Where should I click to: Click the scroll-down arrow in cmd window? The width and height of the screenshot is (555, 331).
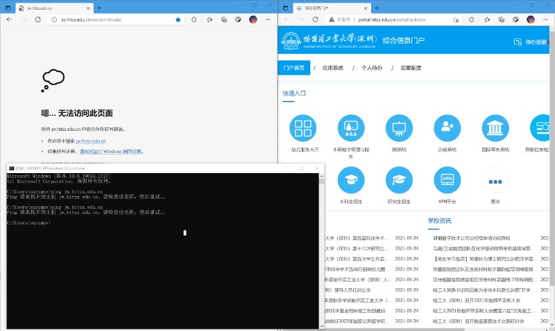(x=322, y=325)
